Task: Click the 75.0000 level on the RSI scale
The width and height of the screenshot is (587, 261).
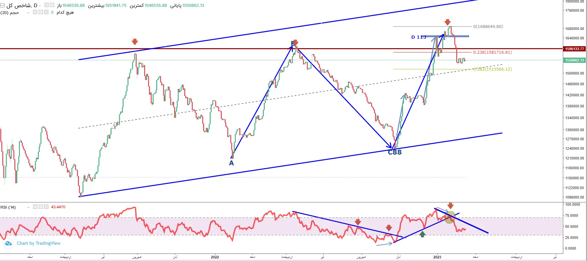Action: coord(573,215)
